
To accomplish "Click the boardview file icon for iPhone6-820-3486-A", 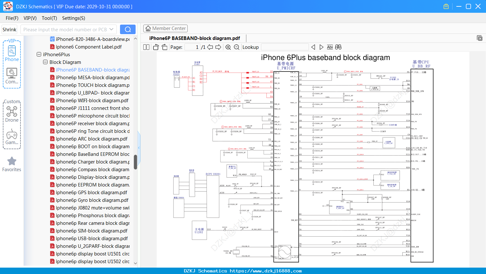I will click(52, 39).
